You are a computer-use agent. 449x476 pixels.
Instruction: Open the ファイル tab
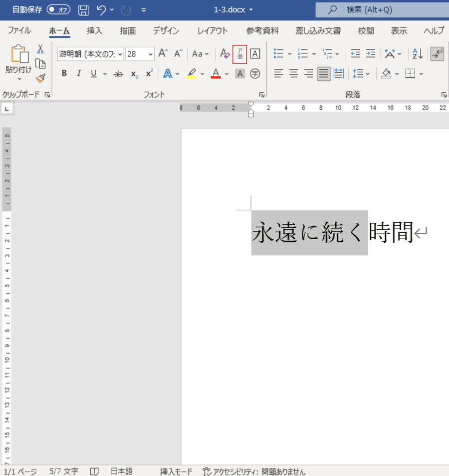pos(19,30)
